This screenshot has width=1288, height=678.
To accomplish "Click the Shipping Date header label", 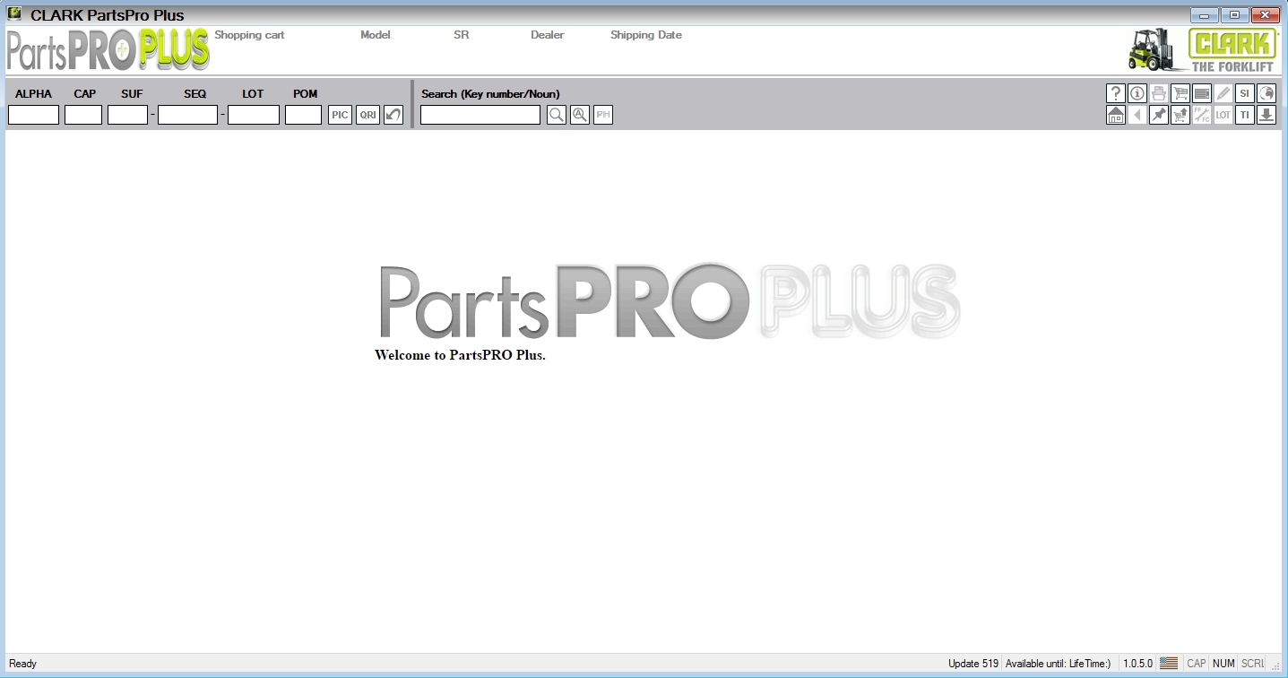I will (646, 35).
